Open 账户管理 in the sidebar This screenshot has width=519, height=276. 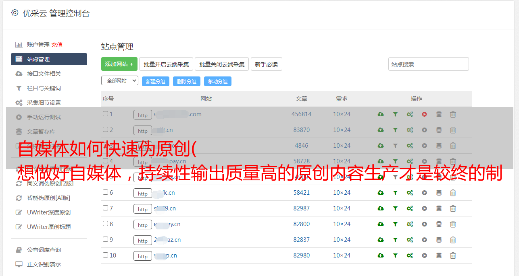point(38,45)
